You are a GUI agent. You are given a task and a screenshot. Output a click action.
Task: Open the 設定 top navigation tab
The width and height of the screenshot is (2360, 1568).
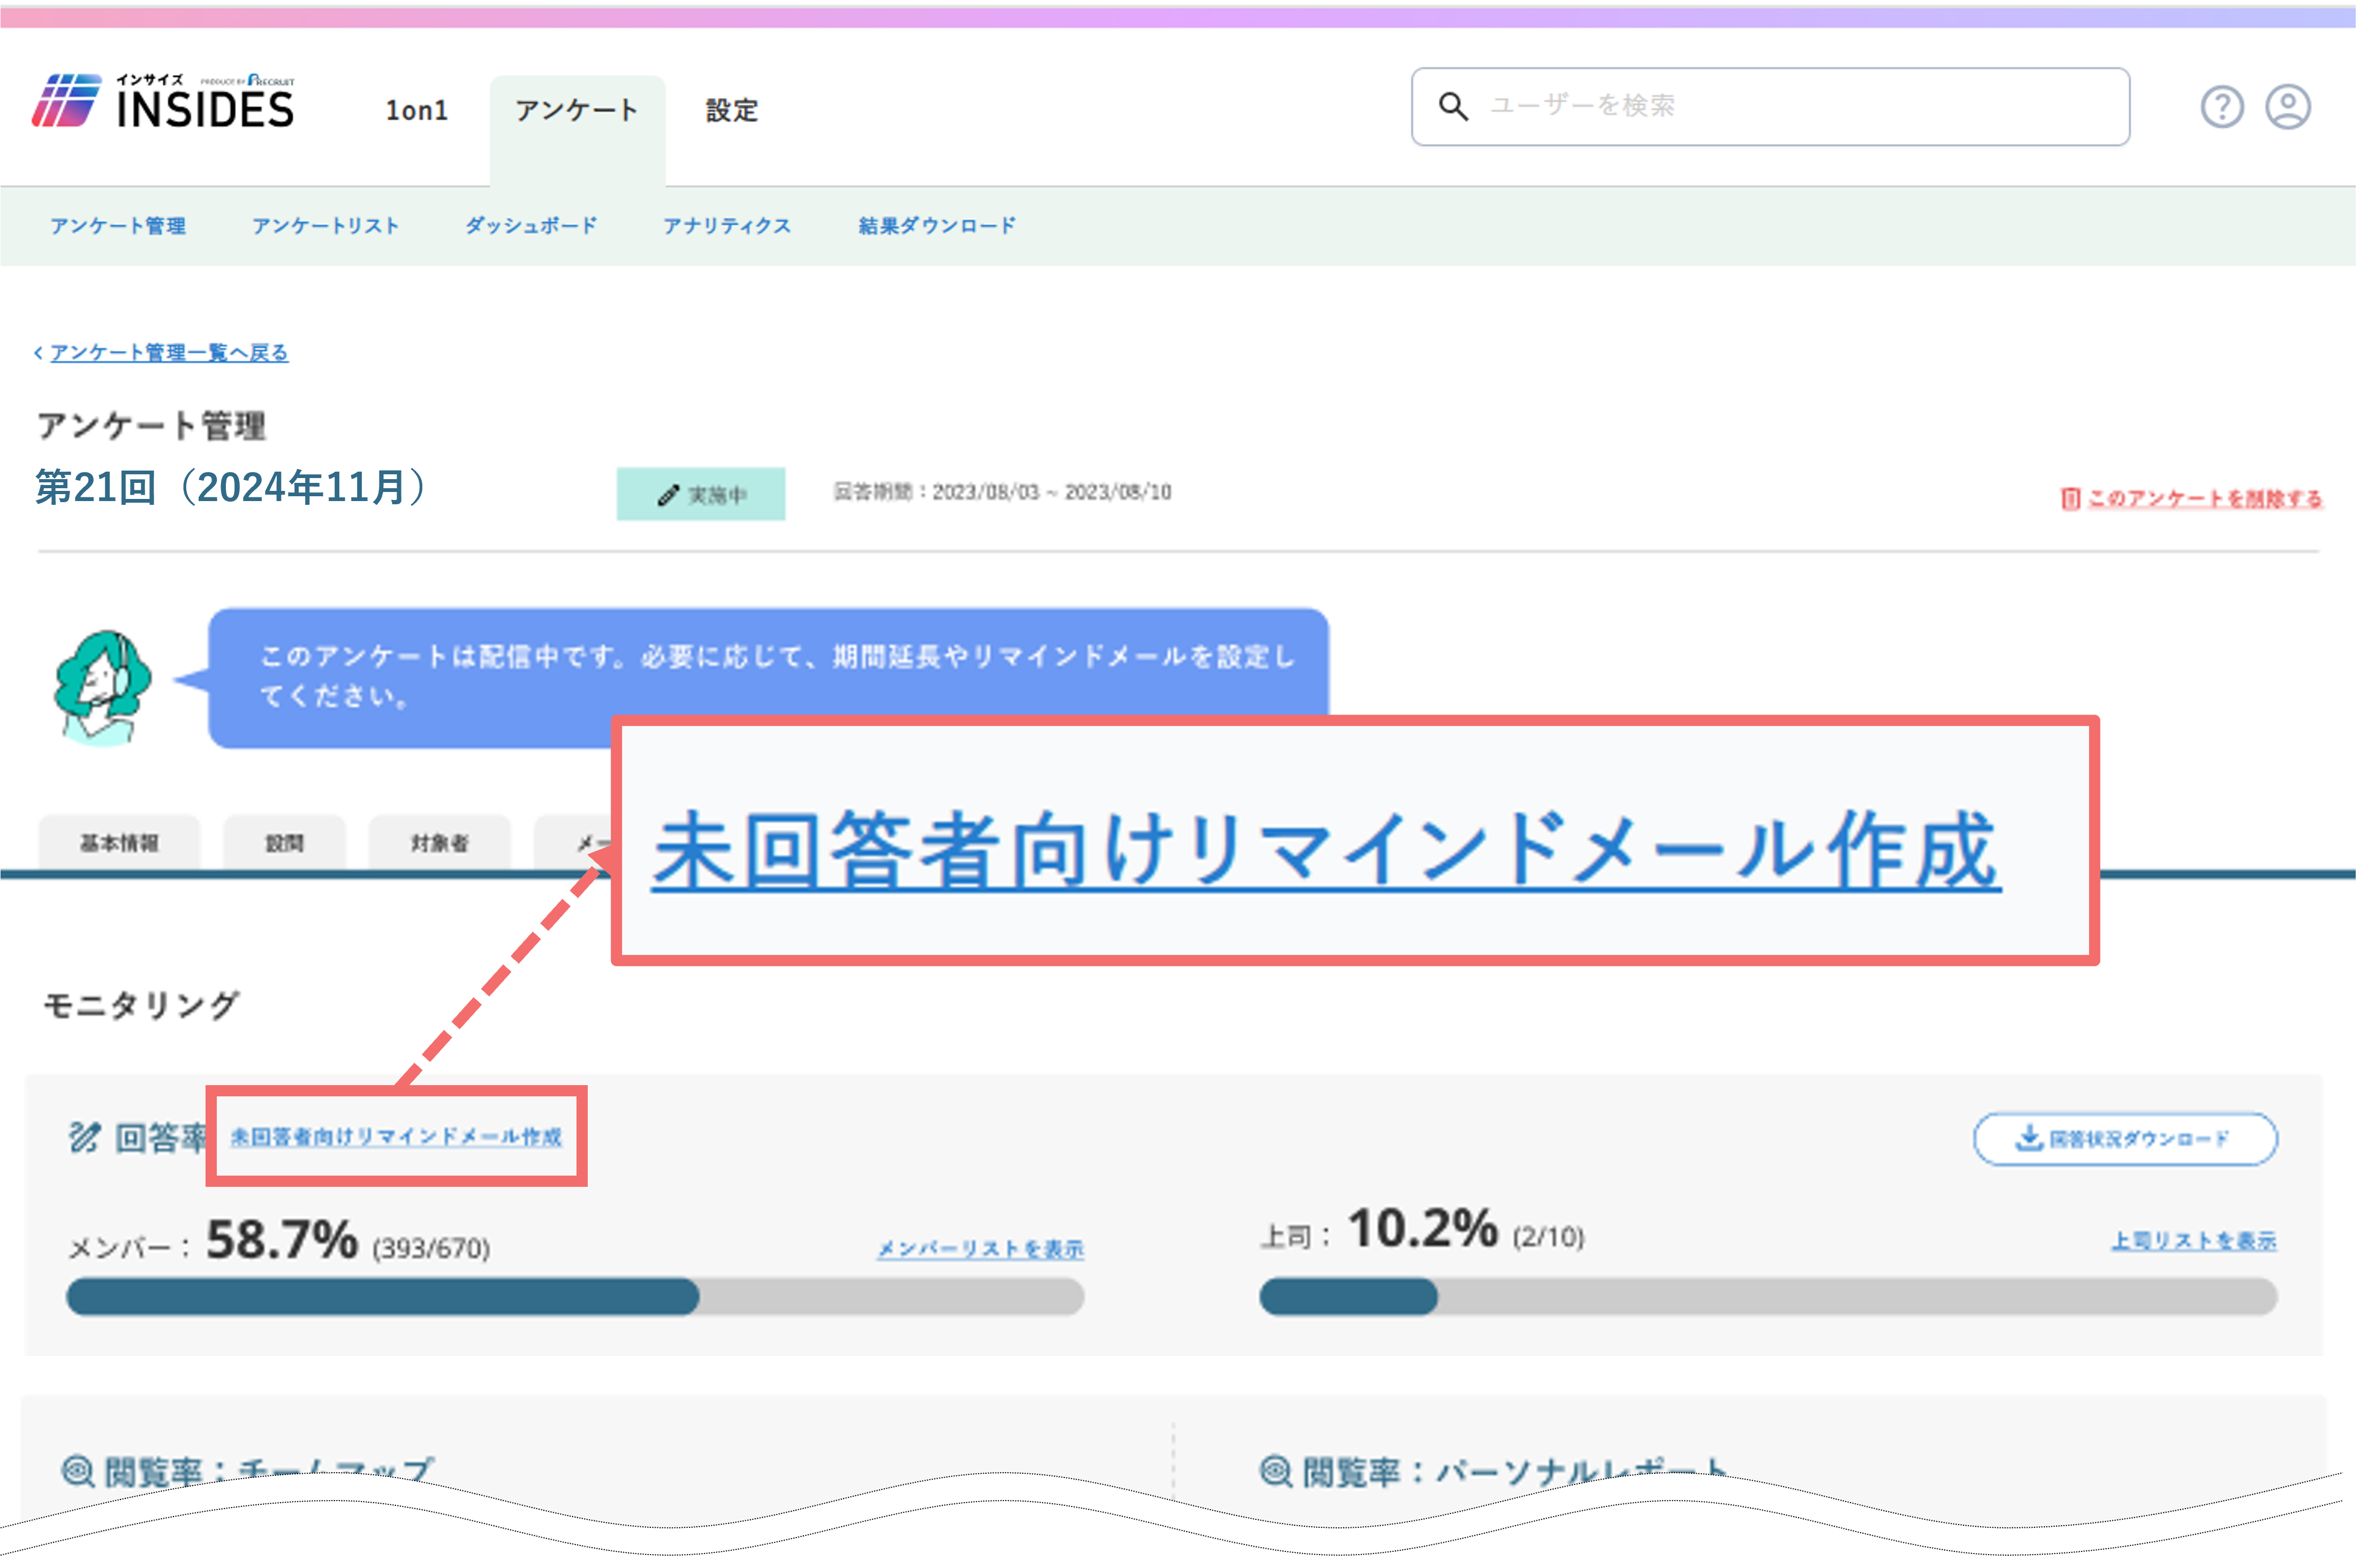tap(732, 110)
